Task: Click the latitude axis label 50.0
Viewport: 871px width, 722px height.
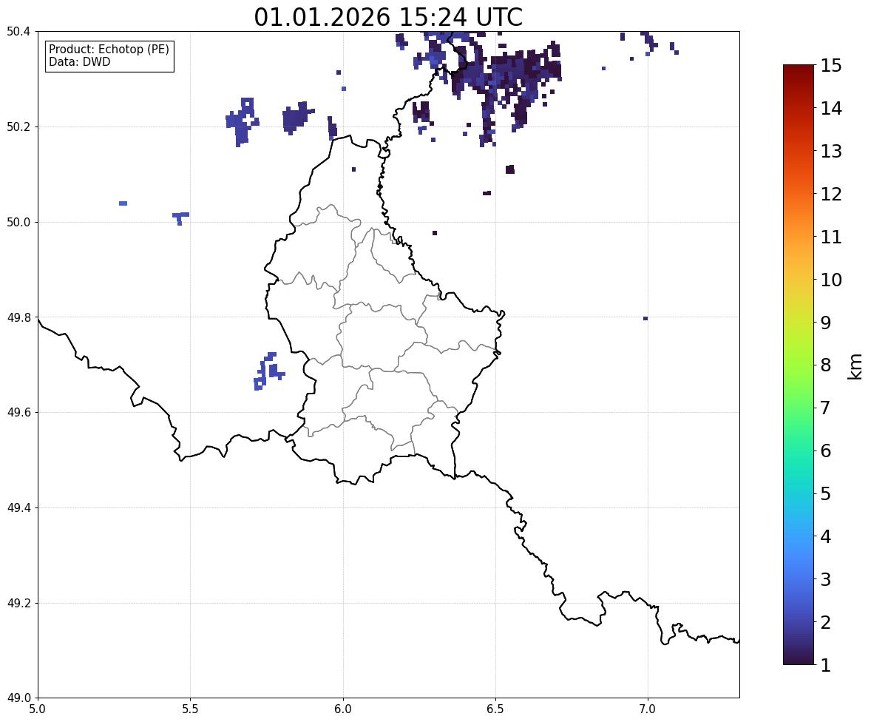Action: coord(18,223)
